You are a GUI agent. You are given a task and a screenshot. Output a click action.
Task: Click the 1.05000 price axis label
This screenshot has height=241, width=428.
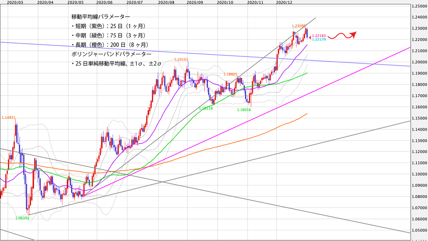(x=419, y=231)
